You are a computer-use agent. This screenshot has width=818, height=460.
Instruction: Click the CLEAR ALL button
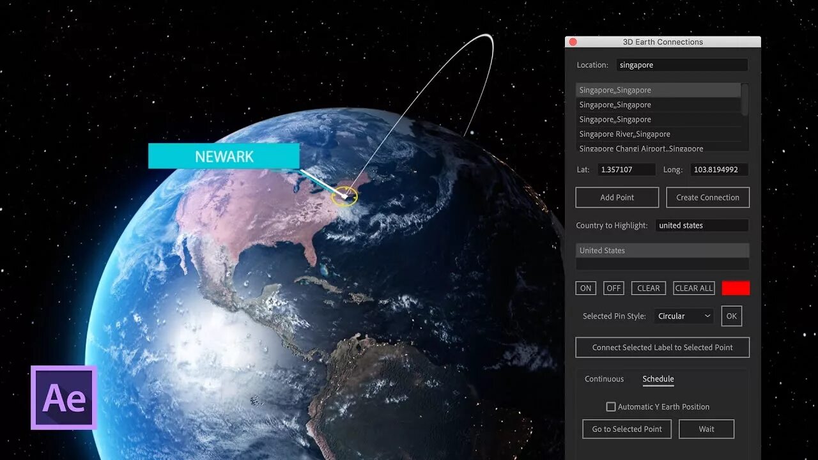click(694, 288)
